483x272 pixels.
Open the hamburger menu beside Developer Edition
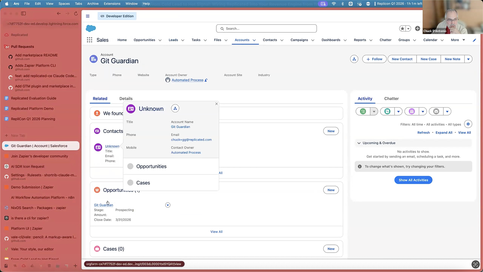point(88,16)
